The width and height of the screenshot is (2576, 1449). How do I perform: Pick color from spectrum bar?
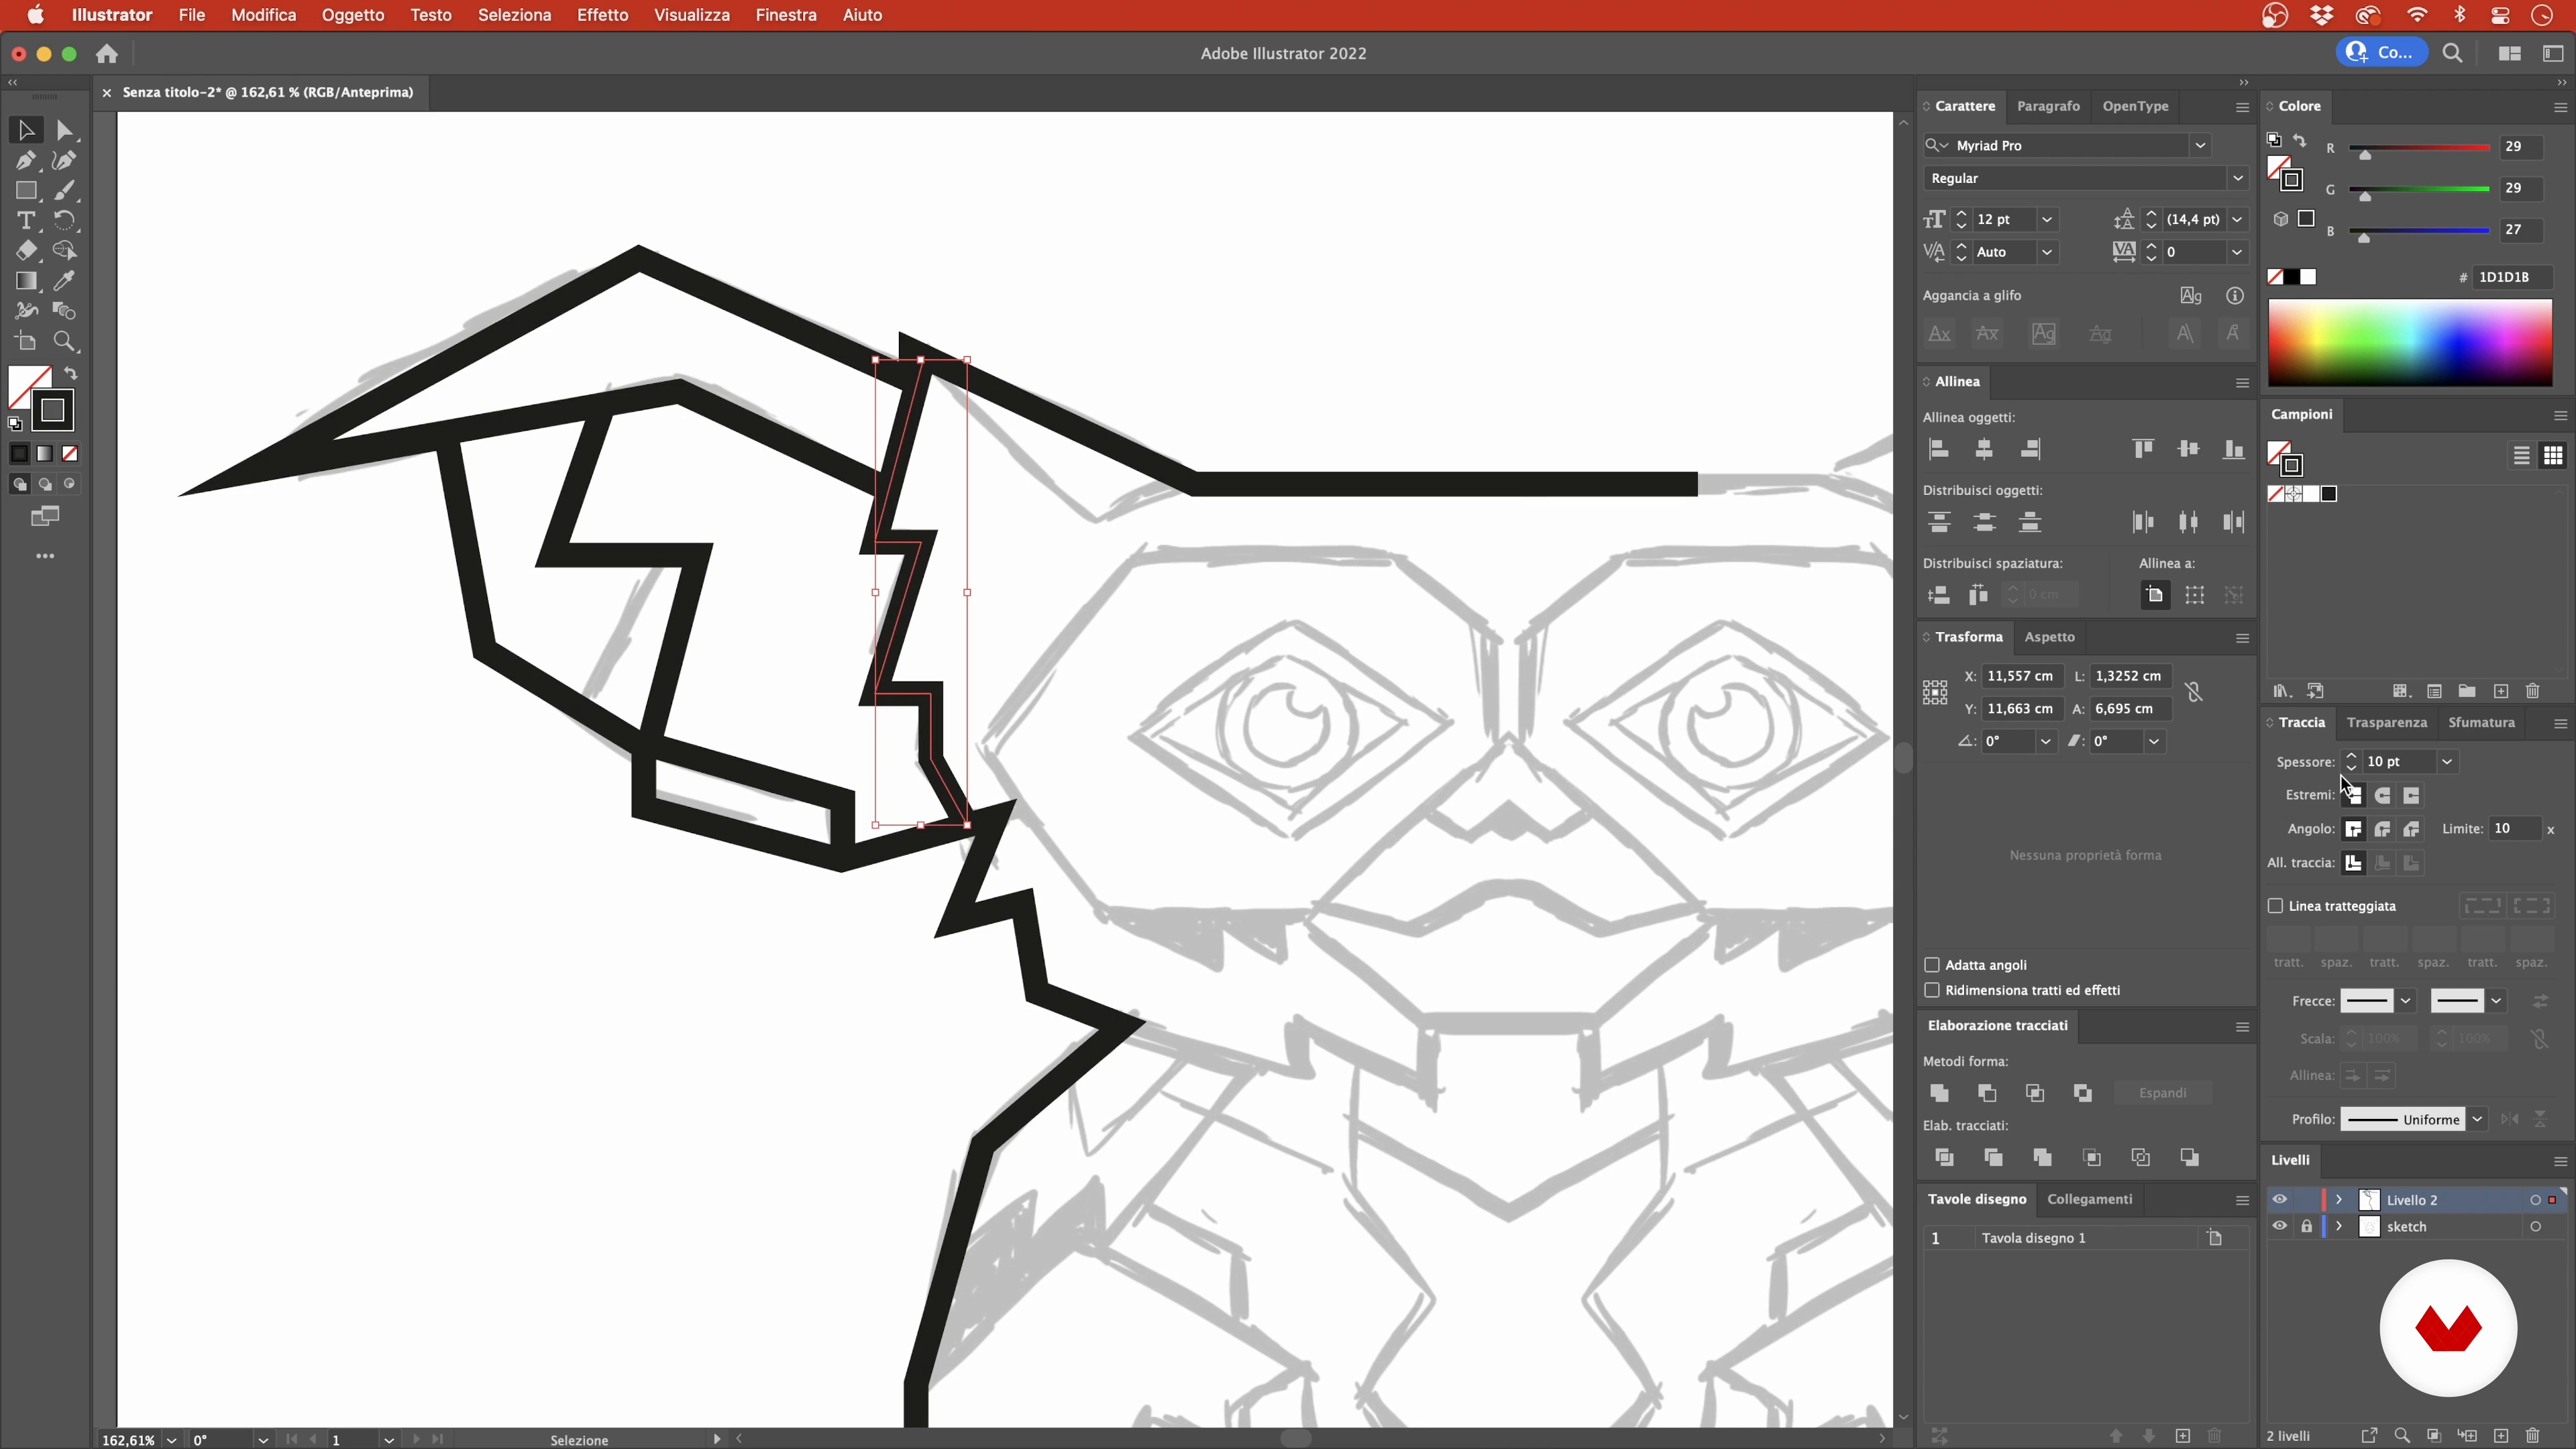pos(2410,343)
